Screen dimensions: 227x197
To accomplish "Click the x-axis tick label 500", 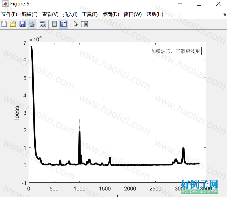I will 54,189.
